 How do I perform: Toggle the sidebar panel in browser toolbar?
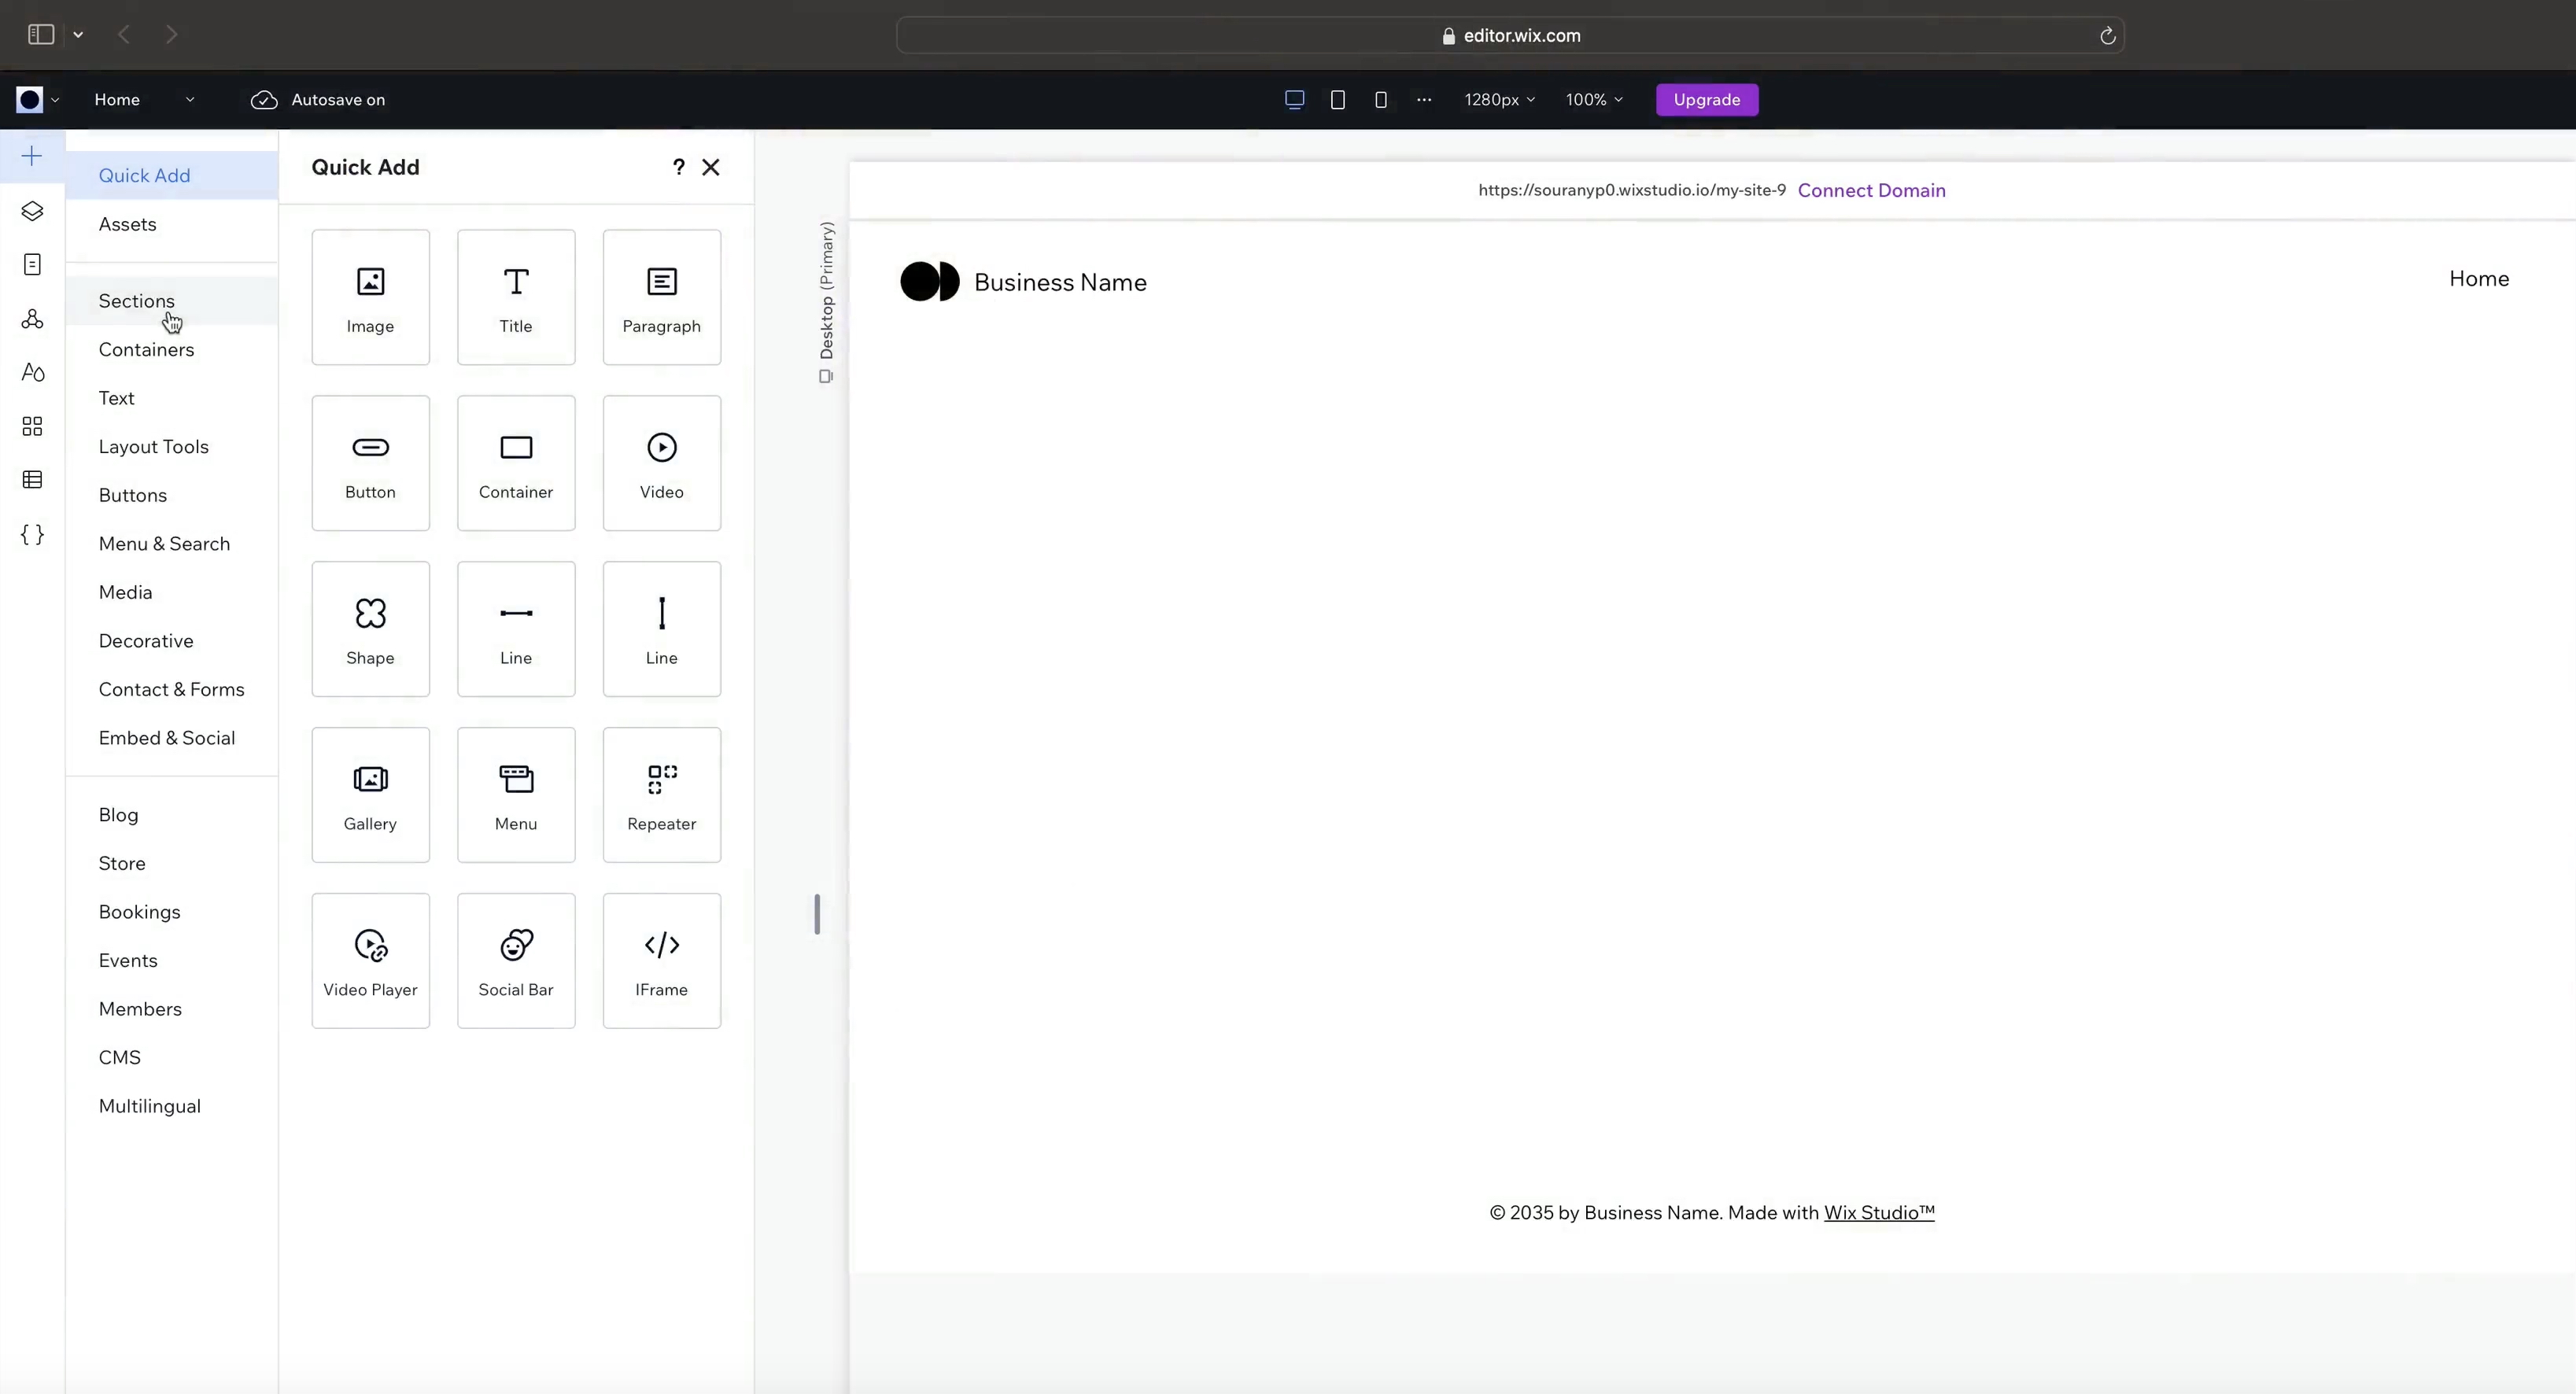40,34
